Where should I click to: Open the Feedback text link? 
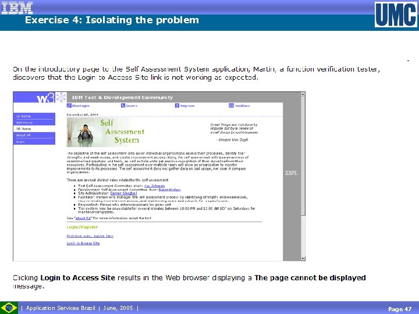tap(242, 106)
